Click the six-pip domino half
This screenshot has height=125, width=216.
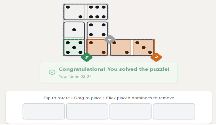pos(97,12)
